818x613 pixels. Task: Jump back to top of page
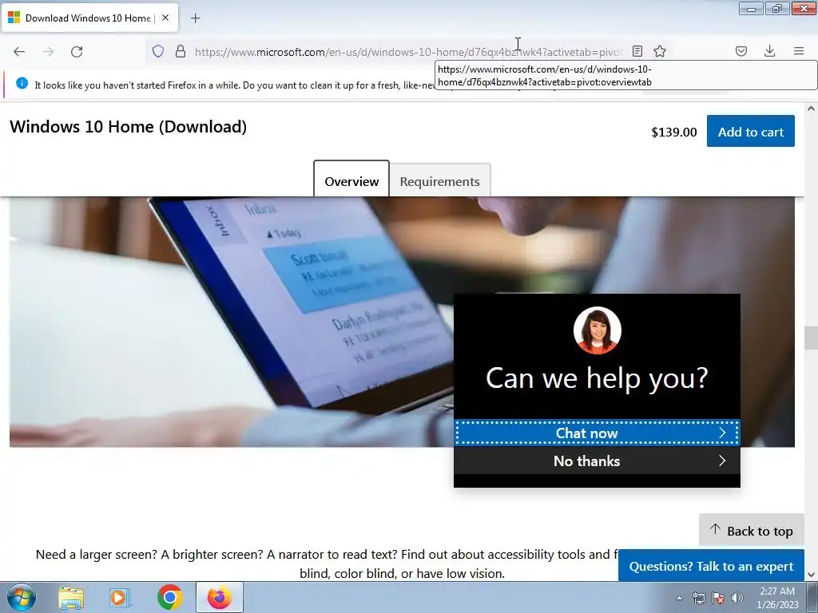(x=751, y=531)
